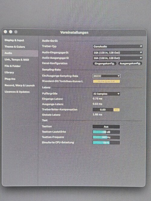This screenshot has width=151, height=201.
Task: Toggle the Hohe Qualität button
Action: coord(106,81)
